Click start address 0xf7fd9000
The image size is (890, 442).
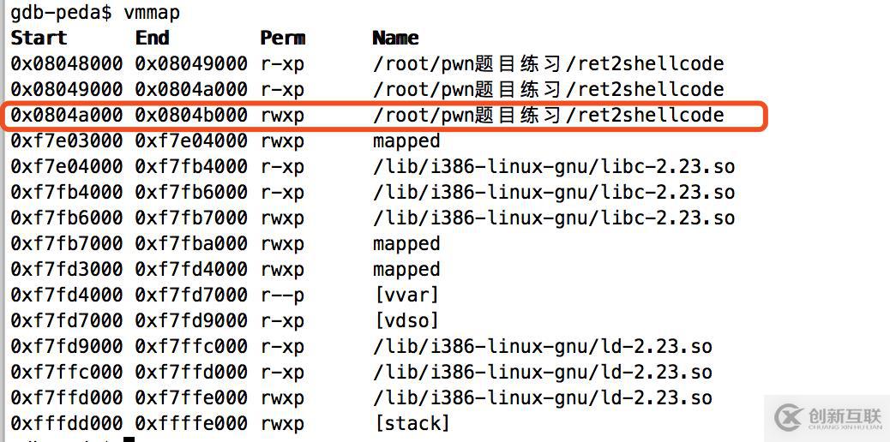pyautogui.click(x=66, y=347)
